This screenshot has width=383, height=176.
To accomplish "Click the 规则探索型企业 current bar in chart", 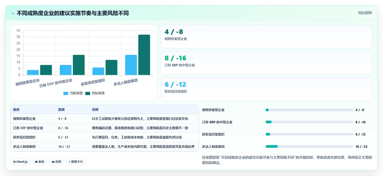I will coord(33,72).
